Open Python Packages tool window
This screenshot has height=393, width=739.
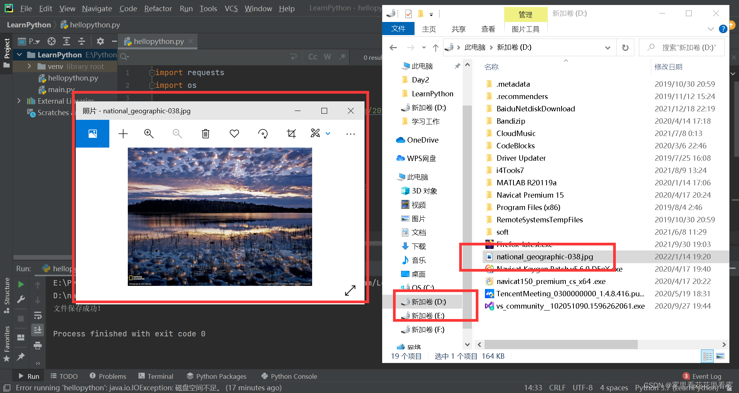(216, 376)
